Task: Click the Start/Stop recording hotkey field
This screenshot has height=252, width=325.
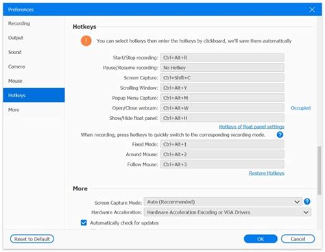Action: click(222, 58)
